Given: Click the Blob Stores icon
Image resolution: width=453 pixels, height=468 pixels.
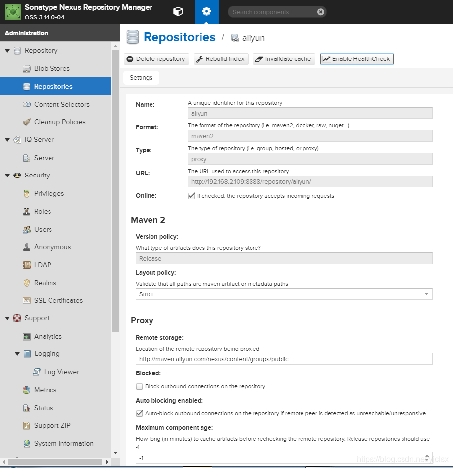Looking at the screenshot, I should [x=27, y=68].
